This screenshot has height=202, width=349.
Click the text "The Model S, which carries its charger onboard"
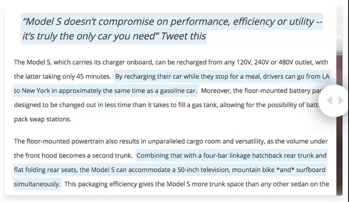[x=83, y=62]
